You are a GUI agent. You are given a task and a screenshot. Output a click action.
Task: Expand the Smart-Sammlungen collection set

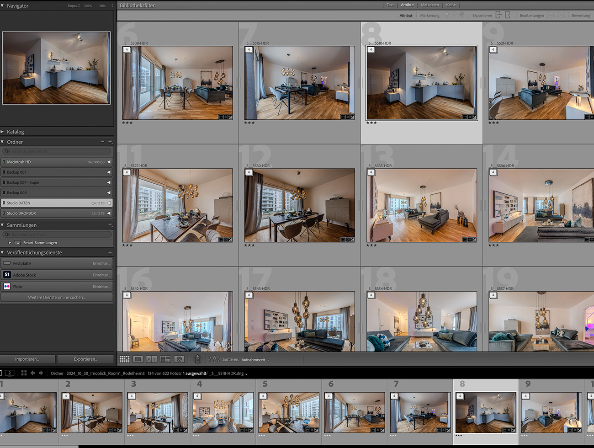(x=9, y=243)
